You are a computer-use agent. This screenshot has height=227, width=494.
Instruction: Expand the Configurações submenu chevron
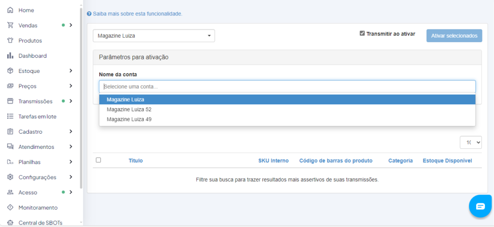click(x=71, y=177)
